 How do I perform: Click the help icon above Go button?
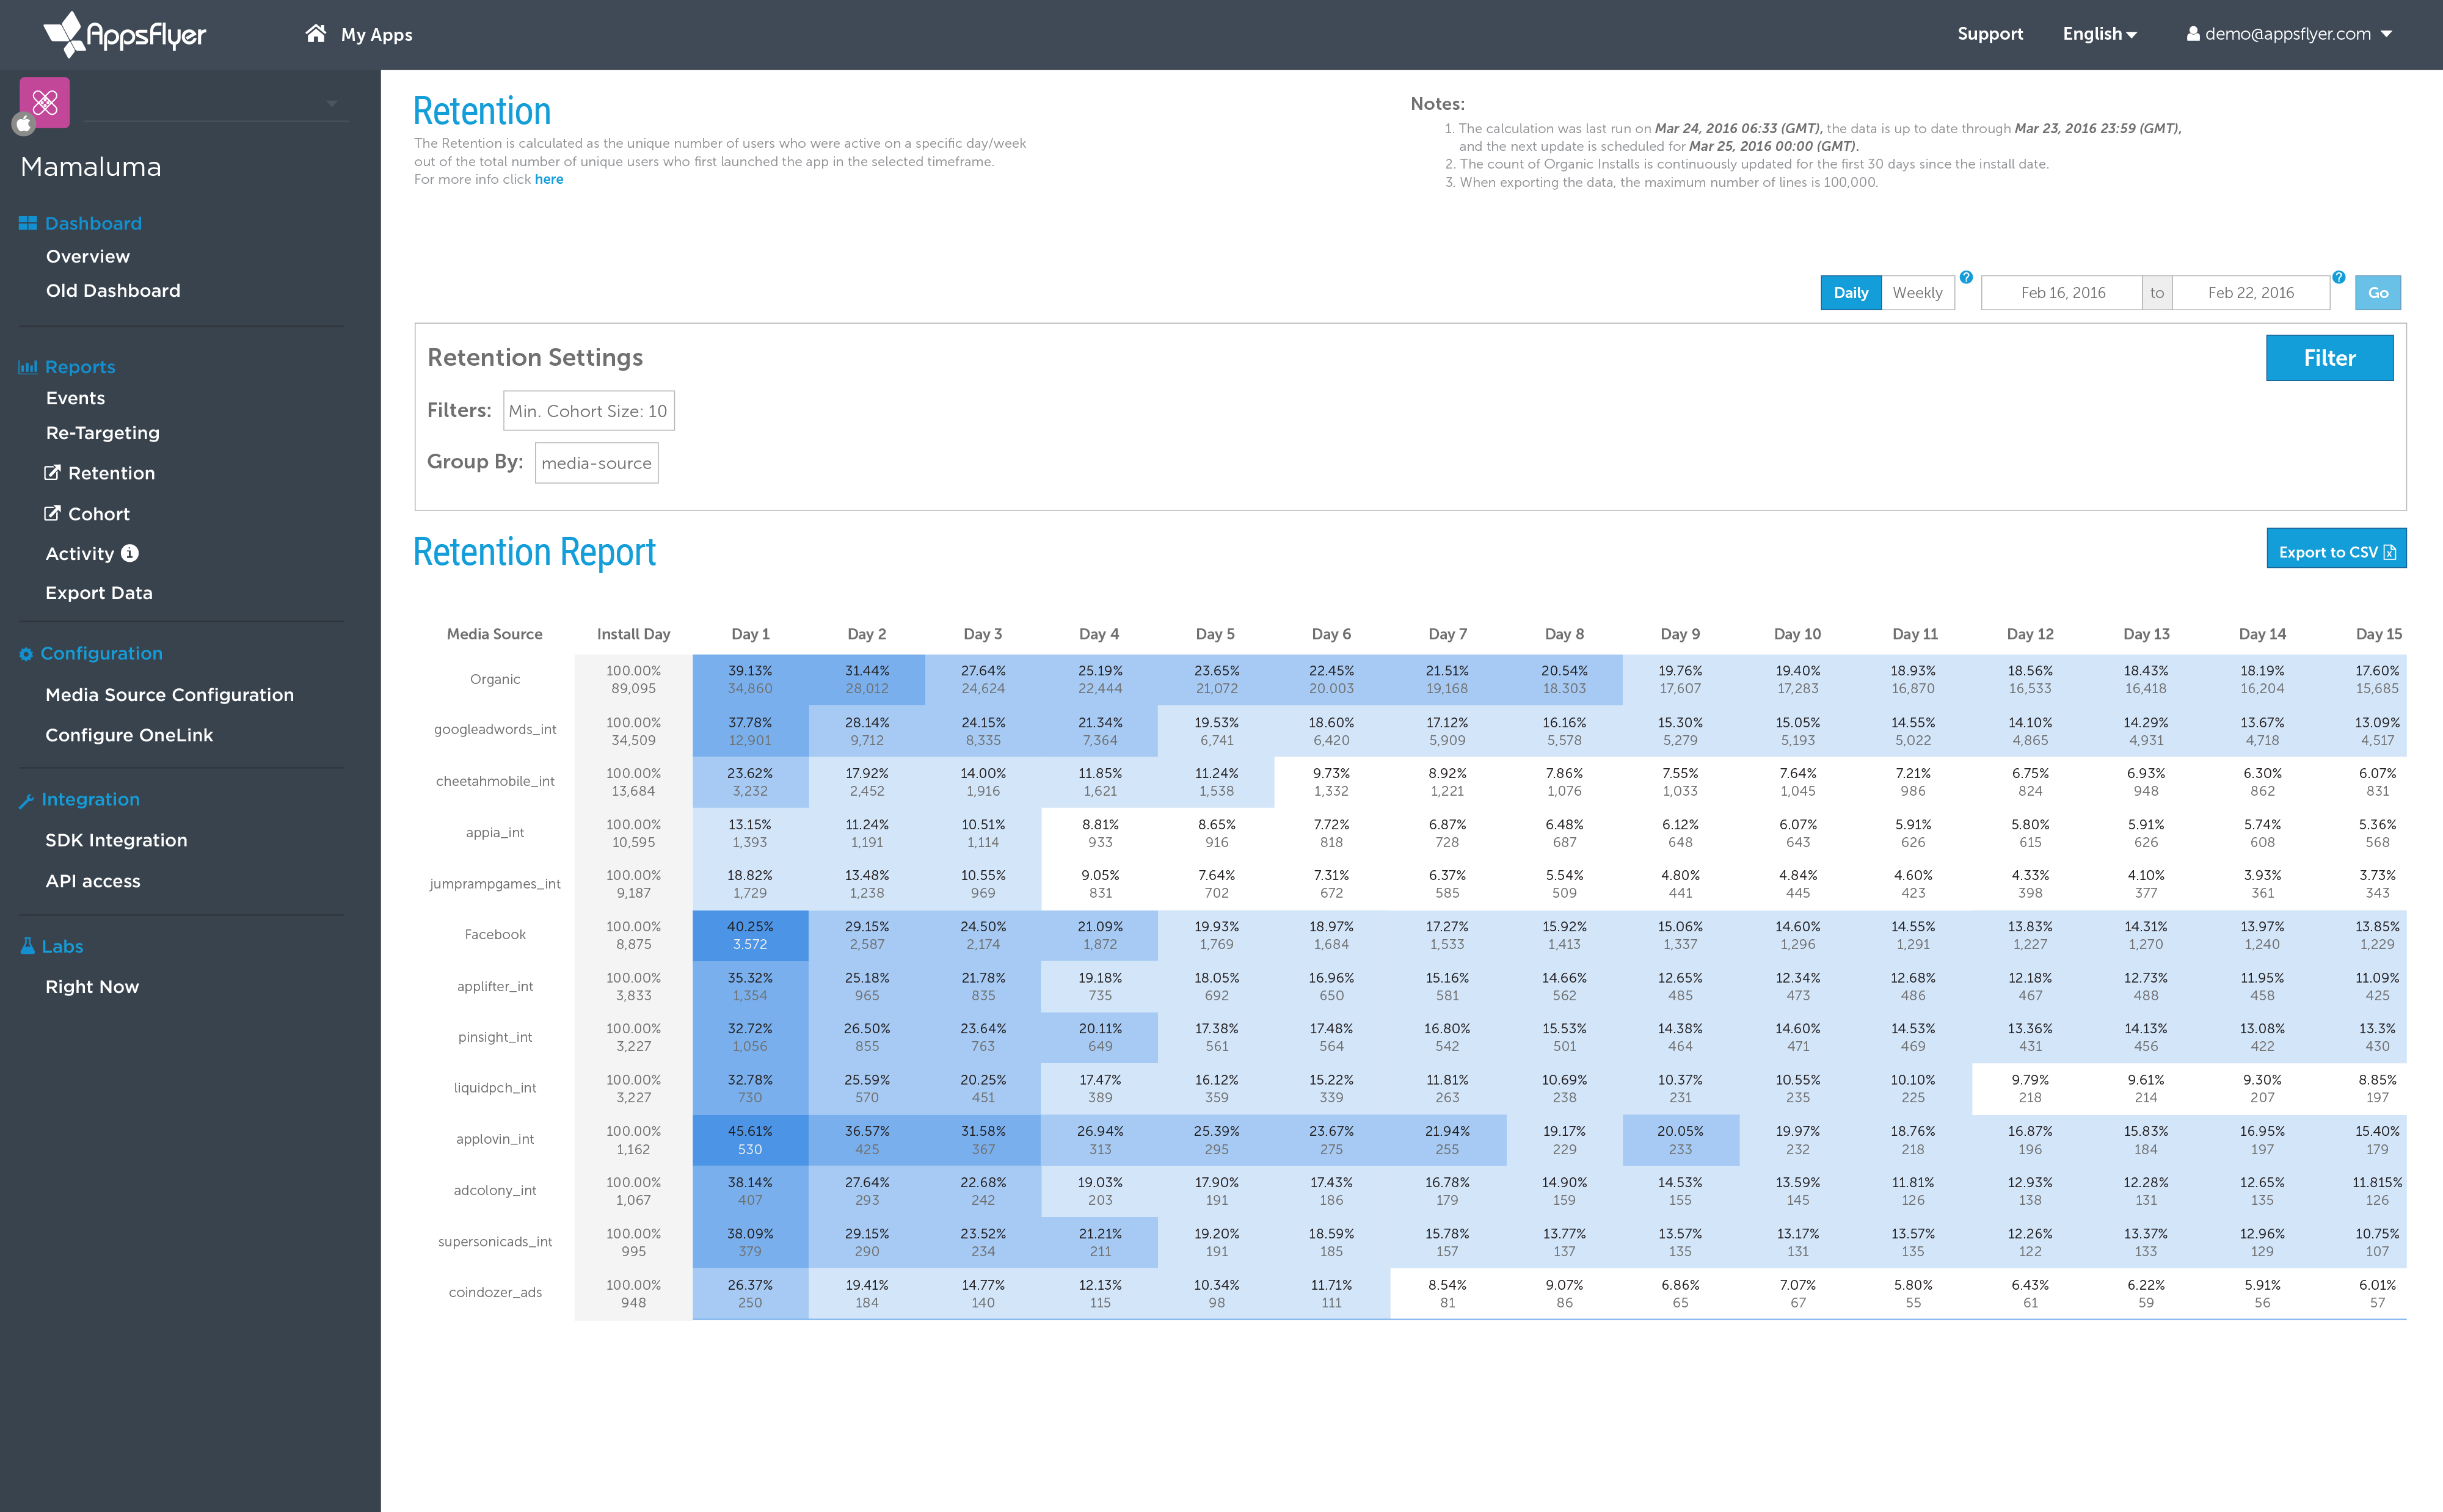[2338, 277]
